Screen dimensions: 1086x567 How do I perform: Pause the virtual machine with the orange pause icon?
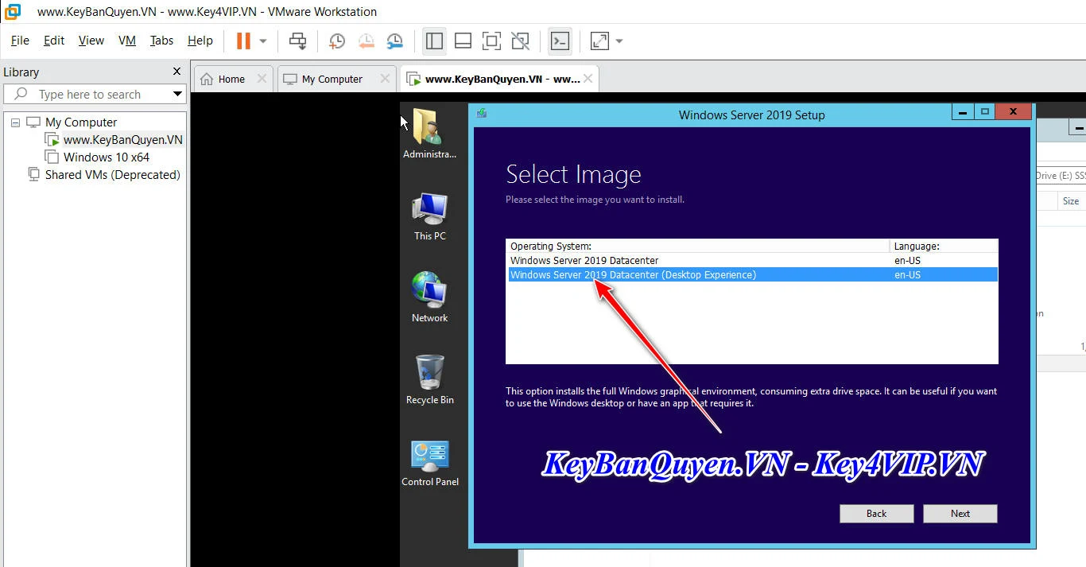[x=243, y=41]
